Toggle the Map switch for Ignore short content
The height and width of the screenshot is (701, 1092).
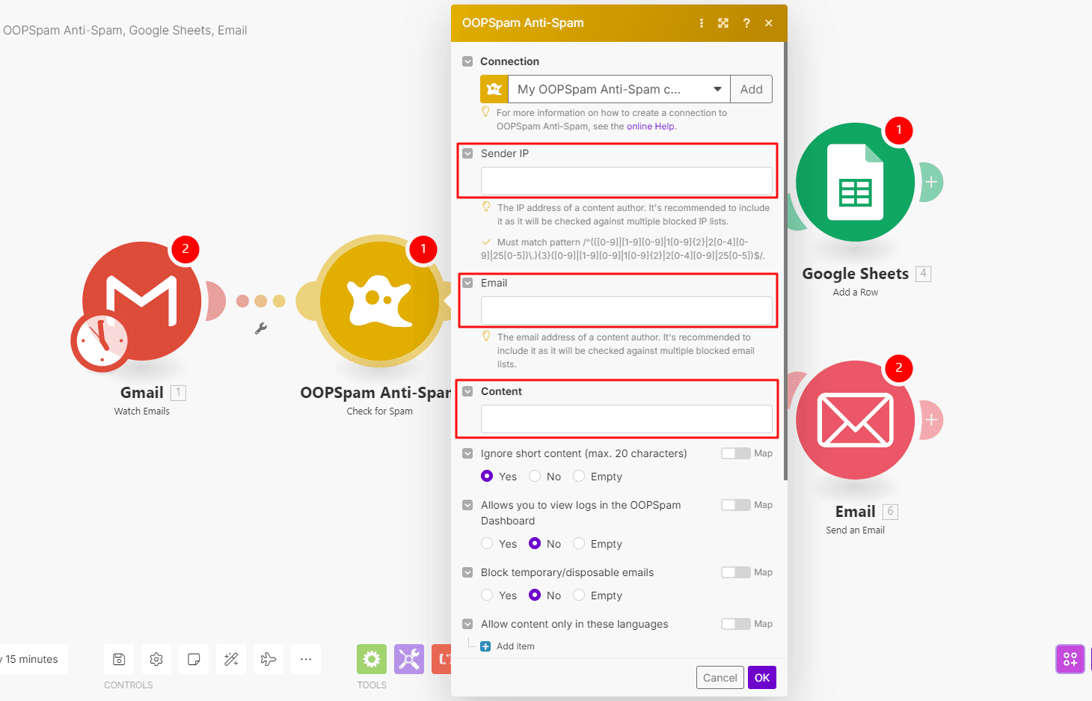click(x=735, y=453)
